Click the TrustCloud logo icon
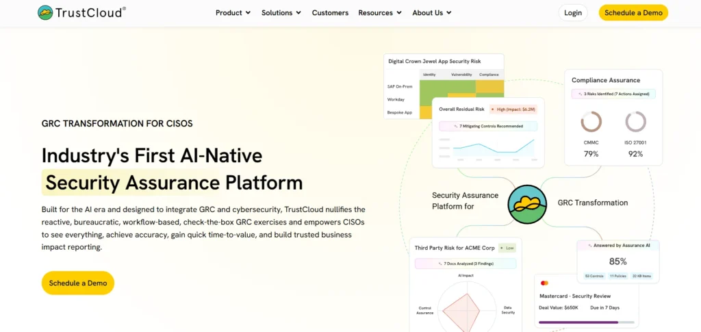The width and height of the screenshot is (701, 332). coord(45,12)
